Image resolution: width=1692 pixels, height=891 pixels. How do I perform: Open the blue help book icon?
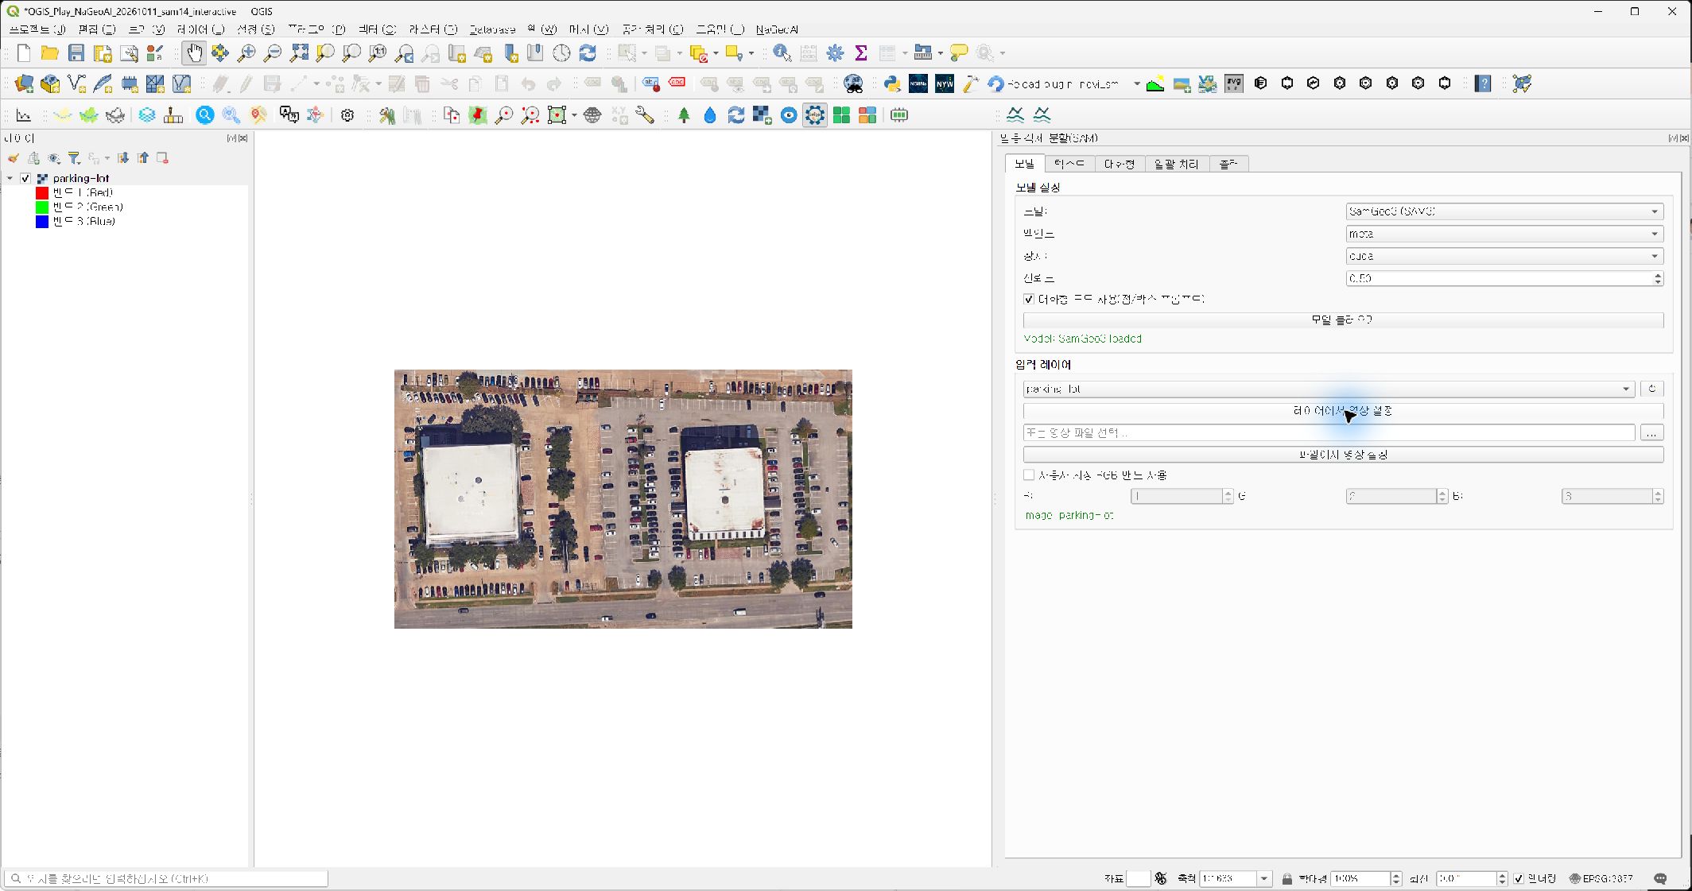[x=1483, y=83]
